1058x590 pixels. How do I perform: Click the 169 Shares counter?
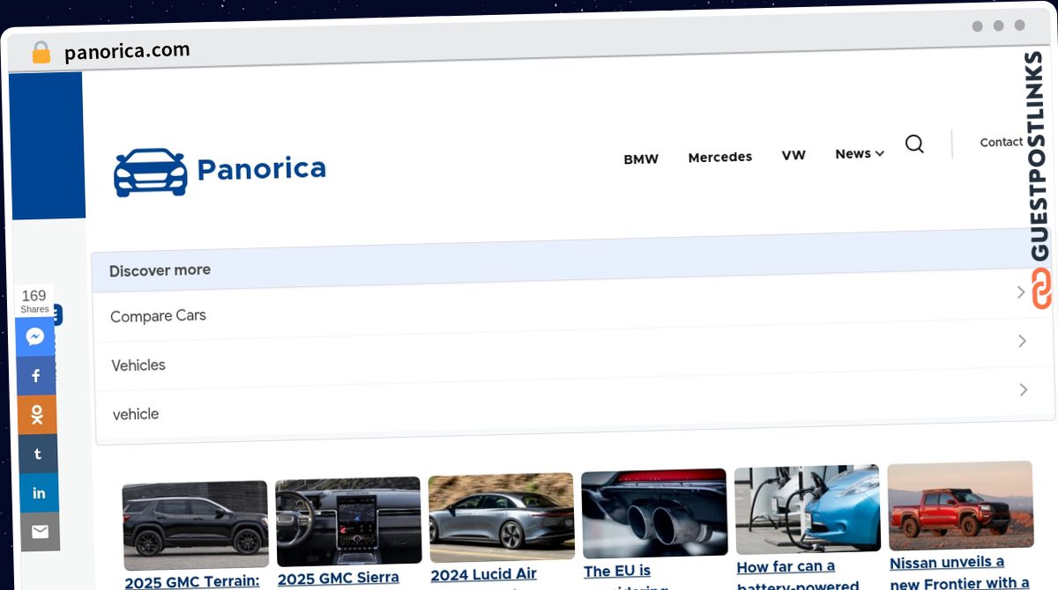click(34, 300)
